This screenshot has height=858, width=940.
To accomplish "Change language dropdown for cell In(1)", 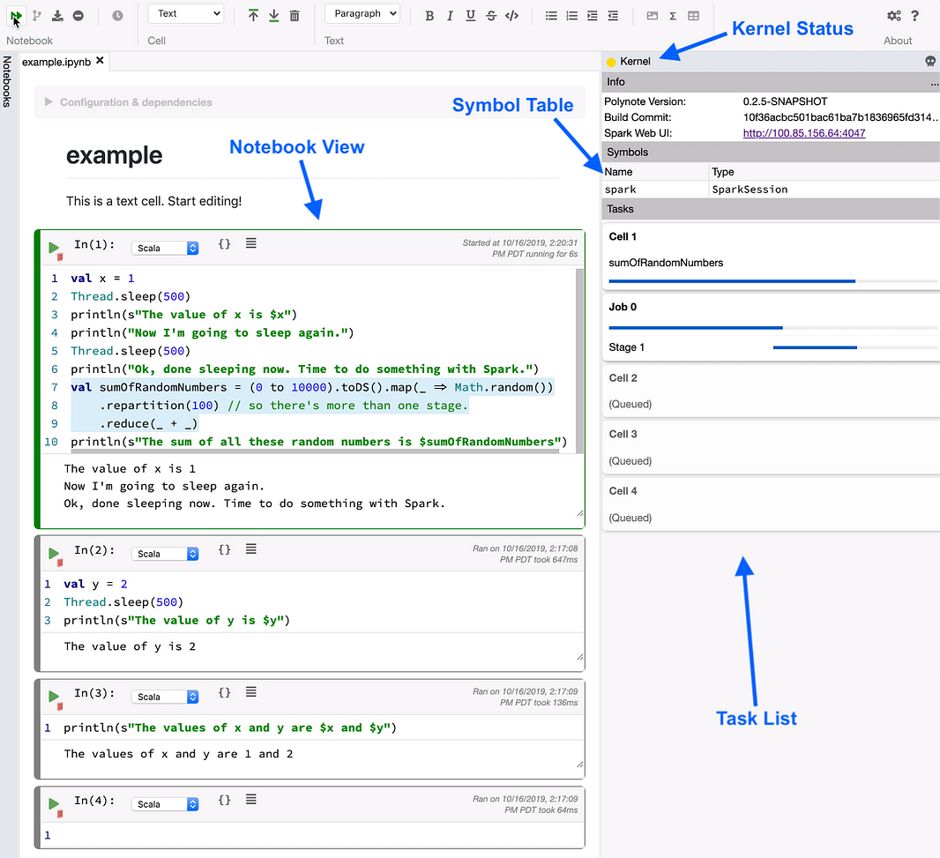I will (x=165, y=248).
